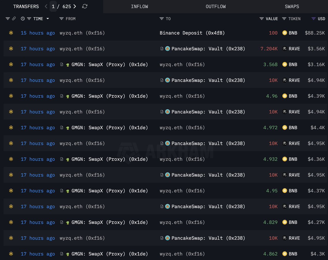The image size is (328, 260).
Task: Open GMGN: SwapX (Proxy) in the $3.16K row
Action: click(x=110, y=65)
